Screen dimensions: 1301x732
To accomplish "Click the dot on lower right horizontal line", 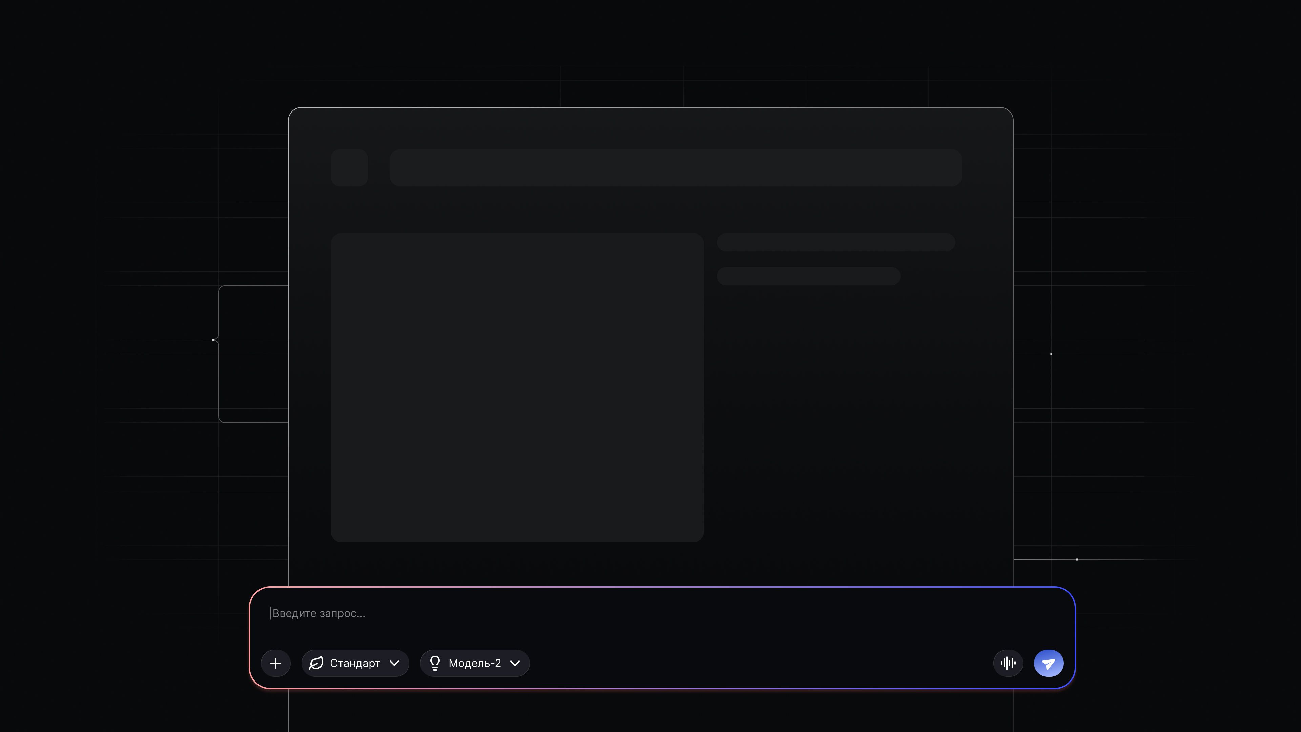I will (x=1077, y=559).
